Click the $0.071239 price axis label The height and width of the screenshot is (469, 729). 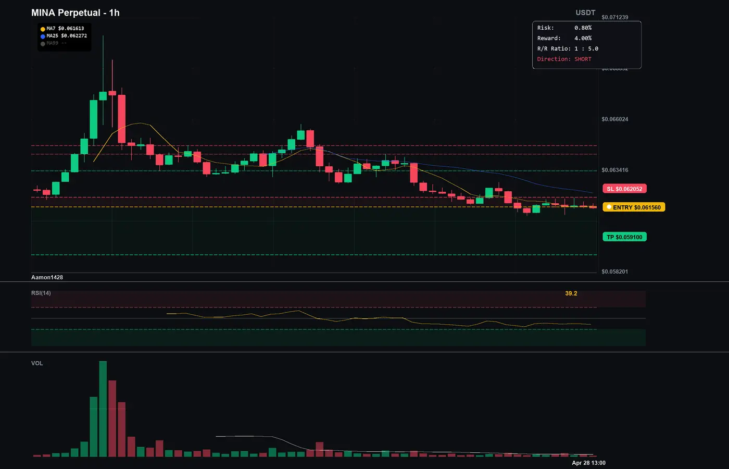point(615,17)
